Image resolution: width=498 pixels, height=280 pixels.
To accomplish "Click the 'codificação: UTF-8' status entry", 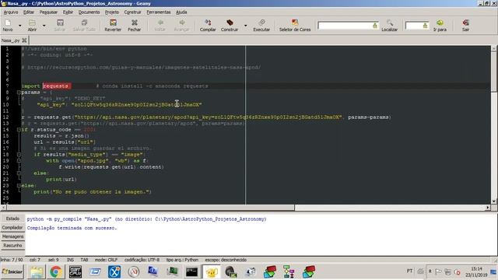I will pos(142,260).
